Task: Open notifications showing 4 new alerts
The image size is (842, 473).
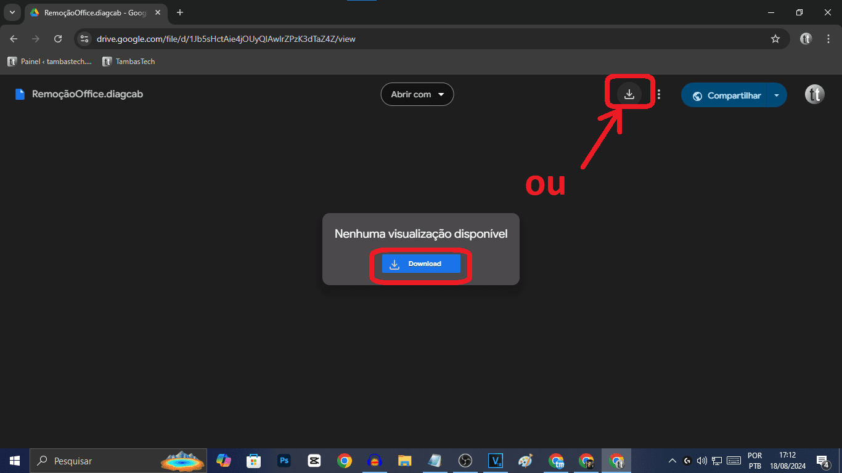Action: [x=822, y=460]
